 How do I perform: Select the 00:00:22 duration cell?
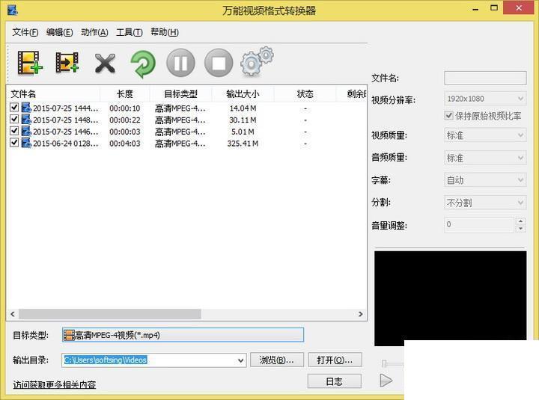coord(125,120)
